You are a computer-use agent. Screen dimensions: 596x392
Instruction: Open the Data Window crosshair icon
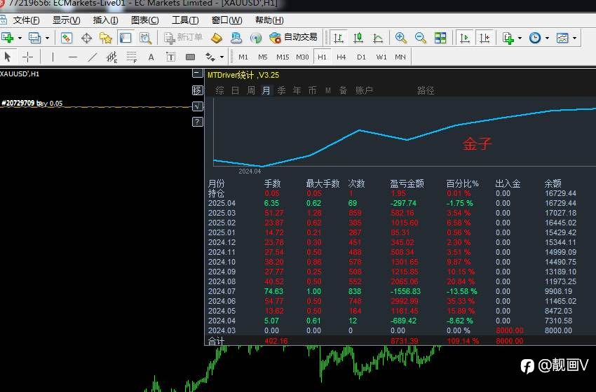(87, 38)
